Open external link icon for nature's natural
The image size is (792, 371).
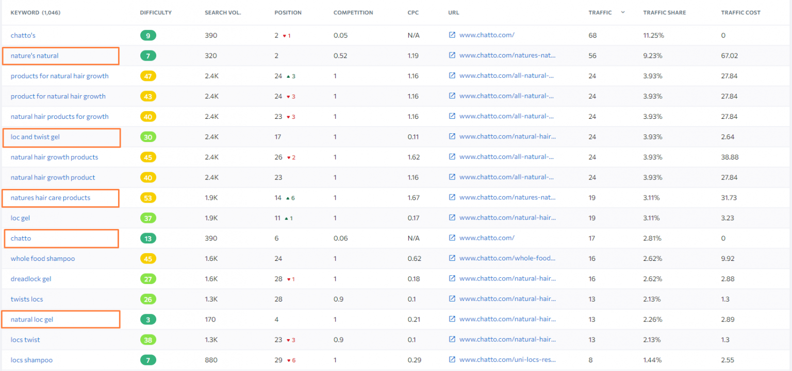point(452,56)
